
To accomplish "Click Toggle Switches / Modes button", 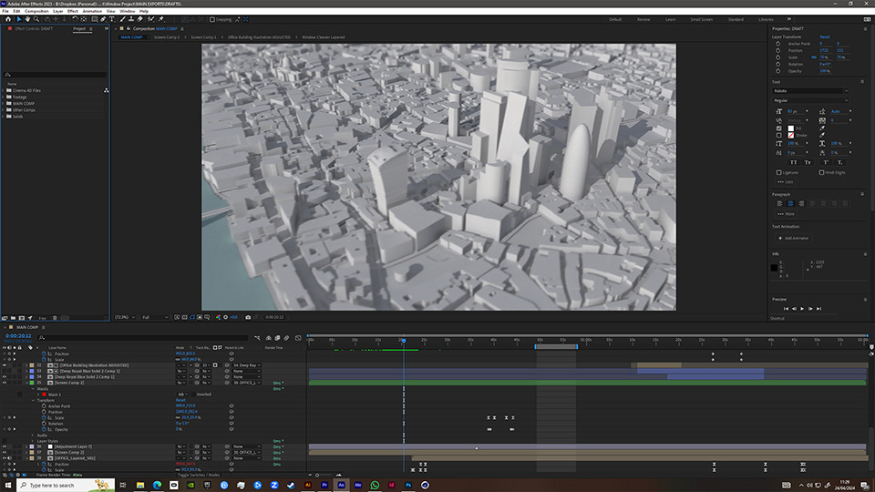I will point(199,476).
